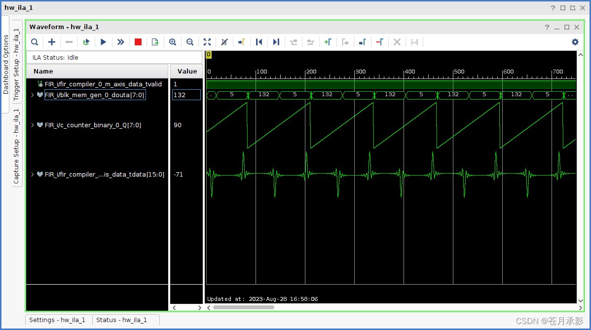Run trigger immediately via the double-arrow icon
Viewport: 591px width, 330px height.
(x=121, y=42)
